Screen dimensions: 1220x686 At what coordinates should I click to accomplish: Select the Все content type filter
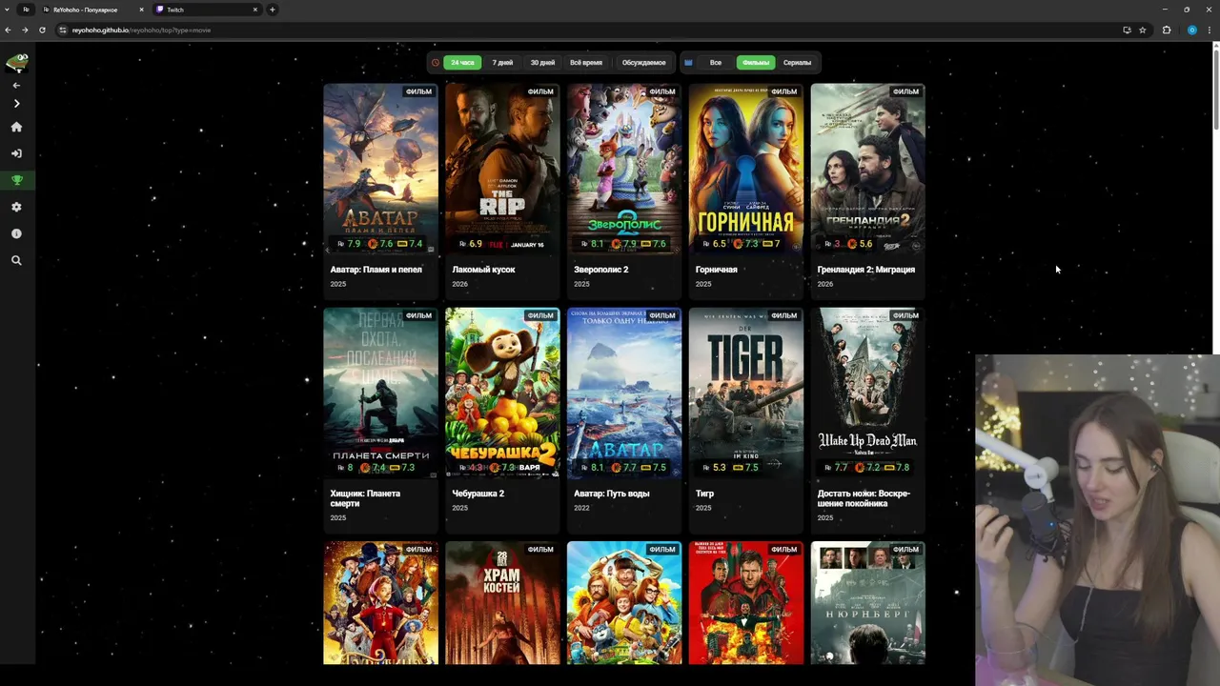(716, 63)
